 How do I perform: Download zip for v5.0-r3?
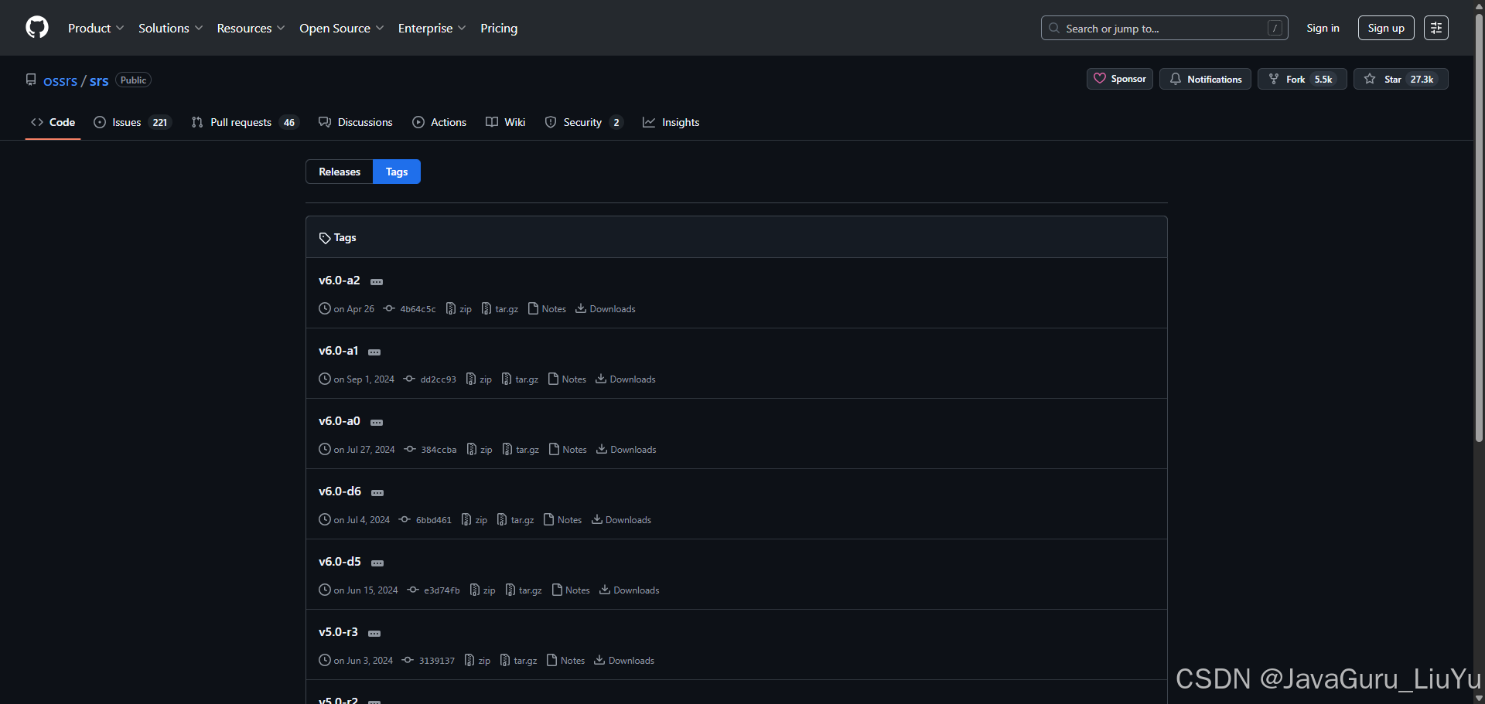pos(477,661)
